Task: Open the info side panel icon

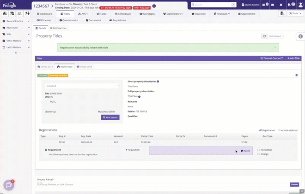Action: click(300, 36)
